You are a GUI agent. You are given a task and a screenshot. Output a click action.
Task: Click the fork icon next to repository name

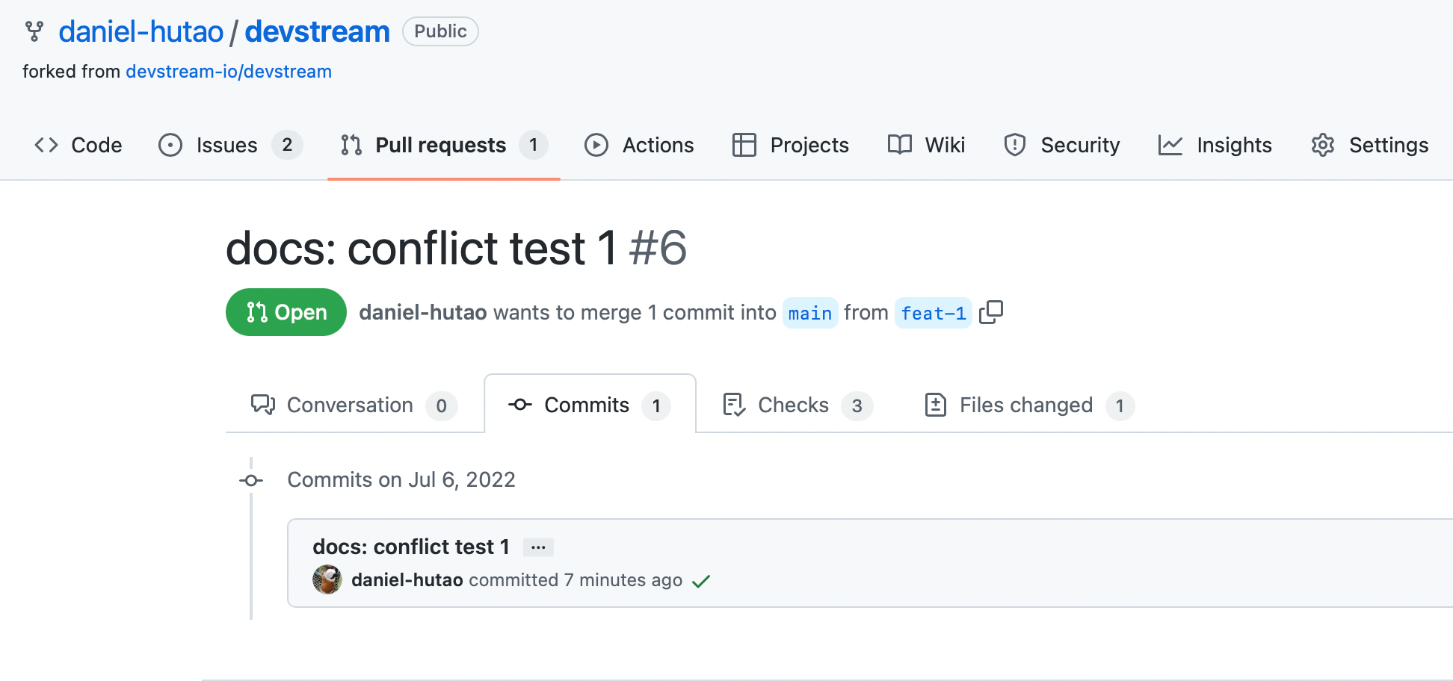pos(34,31)
